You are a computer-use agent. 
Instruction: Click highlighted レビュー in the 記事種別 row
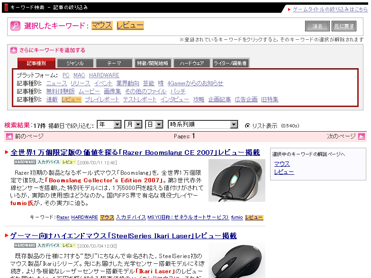[x=72, y=99]
